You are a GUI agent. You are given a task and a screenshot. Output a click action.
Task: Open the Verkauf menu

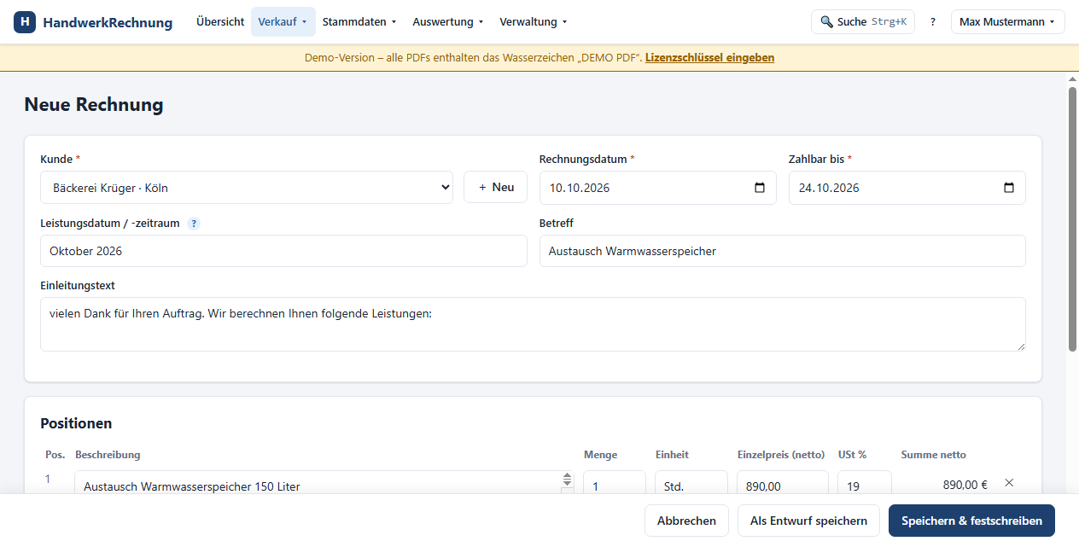[283, 22]
